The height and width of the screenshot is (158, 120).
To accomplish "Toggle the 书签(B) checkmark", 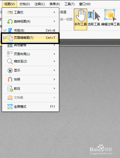I will click(x=5, y=30).
